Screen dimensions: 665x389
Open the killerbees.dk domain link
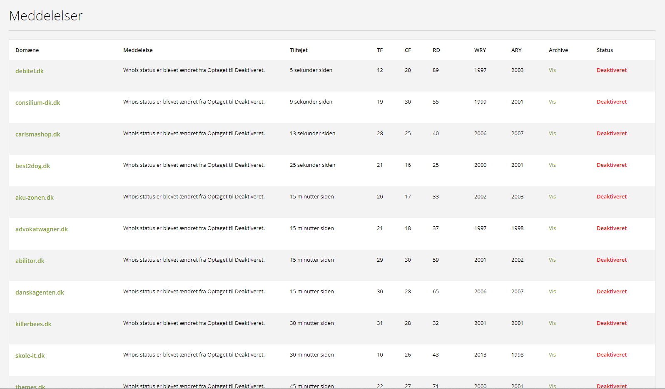click(34, 324)
